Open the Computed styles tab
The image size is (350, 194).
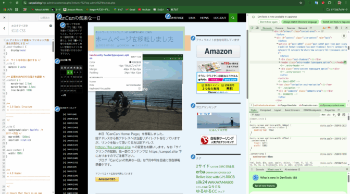click(x=266, y=110)
